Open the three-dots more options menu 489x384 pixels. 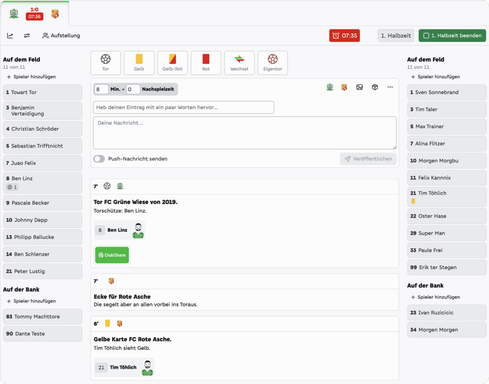390,87
